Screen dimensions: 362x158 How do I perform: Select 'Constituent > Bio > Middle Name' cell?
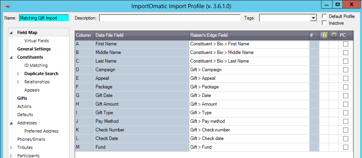click(x=249, y=52)
